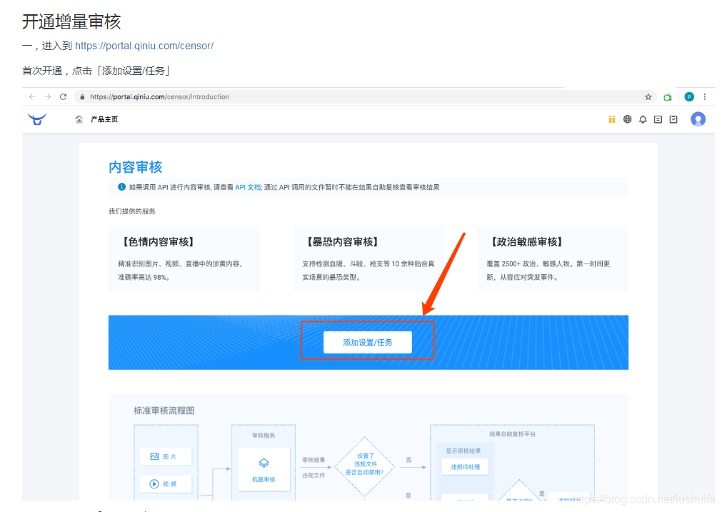722x512 pixels.
Task: Click the browser forward arrow
Action: (48, 96)
